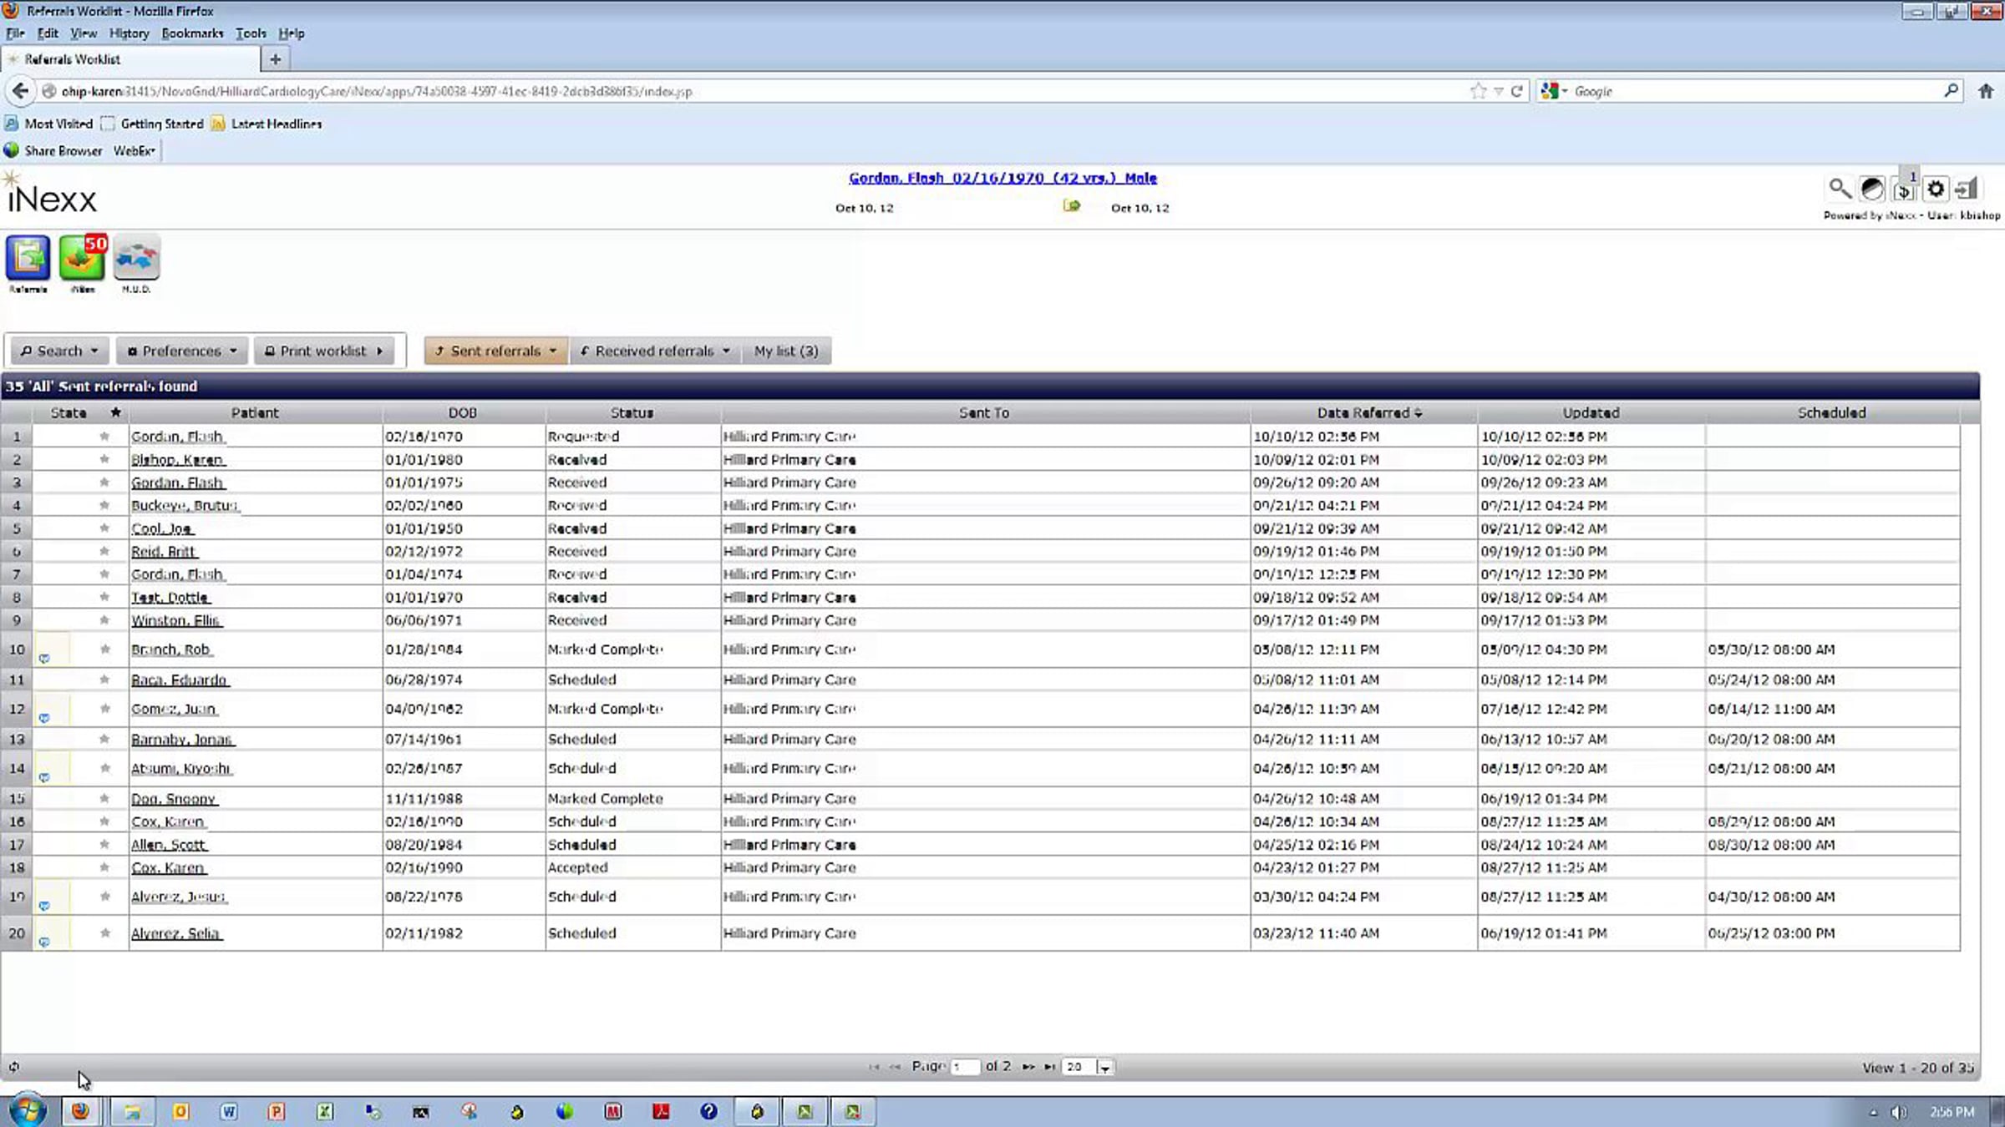The width and height of the screenshot is (2005, 1127).
Task: Star the Winston, Ellis referral
Action: [104, 620]
